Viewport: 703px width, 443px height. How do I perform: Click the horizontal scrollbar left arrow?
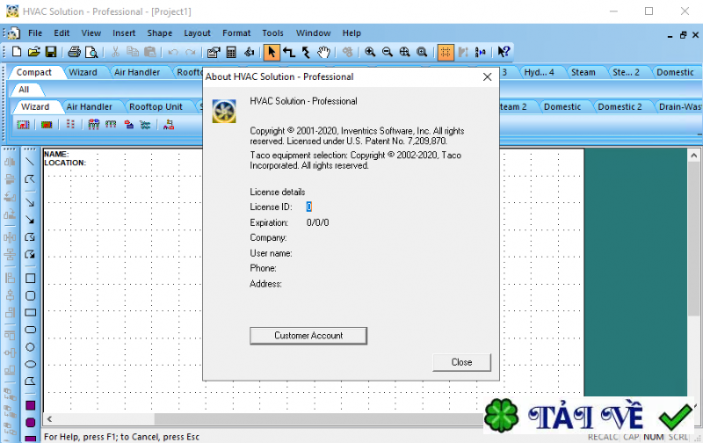coord(49,419)
